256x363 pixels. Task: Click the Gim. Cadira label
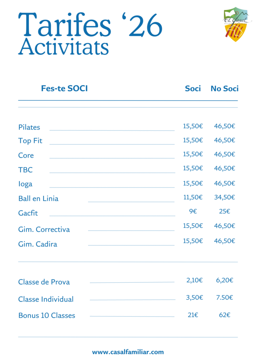[x=37, y=244]
